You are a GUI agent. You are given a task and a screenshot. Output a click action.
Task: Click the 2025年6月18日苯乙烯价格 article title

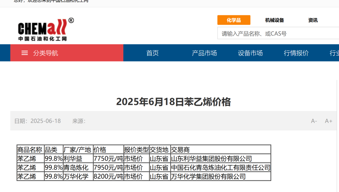pyautogui.click(x=173, y=102)
